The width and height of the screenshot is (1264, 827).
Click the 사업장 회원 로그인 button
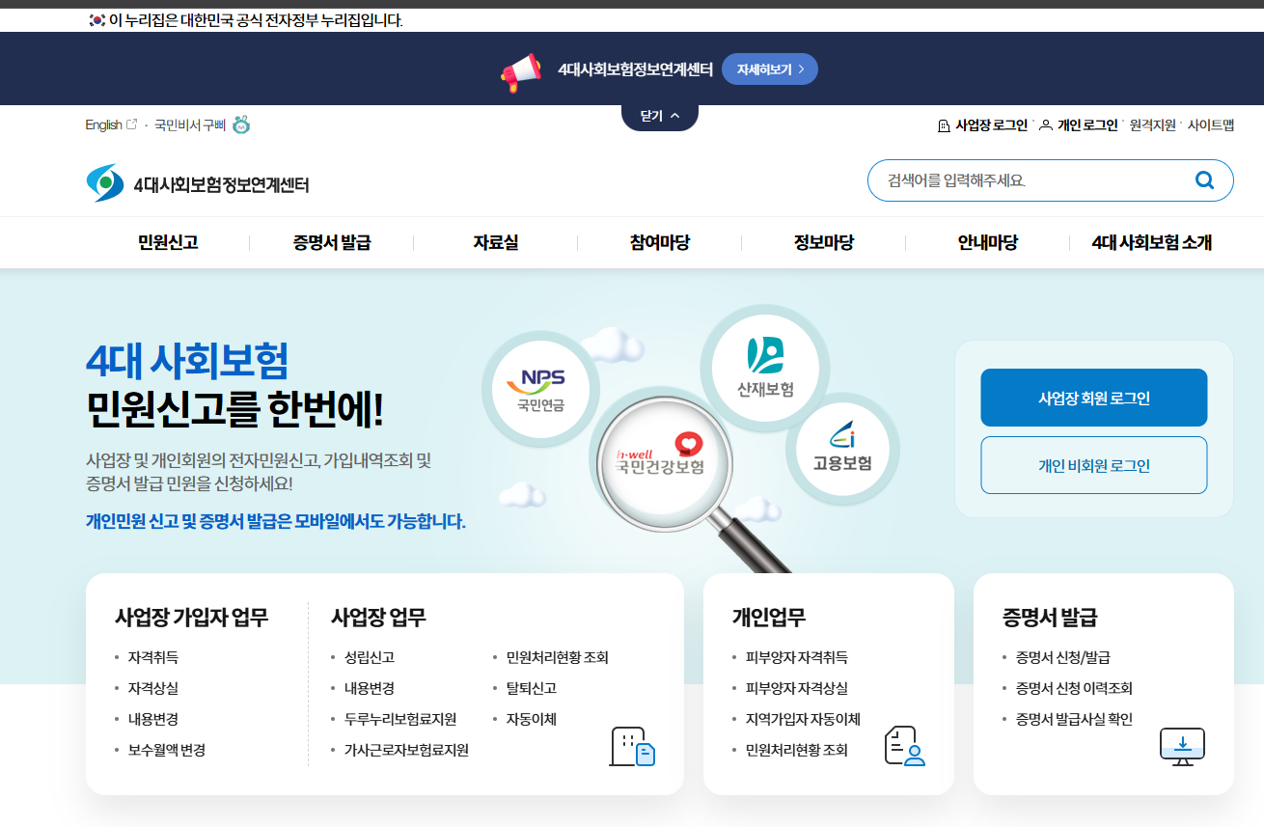(1093, 397)
